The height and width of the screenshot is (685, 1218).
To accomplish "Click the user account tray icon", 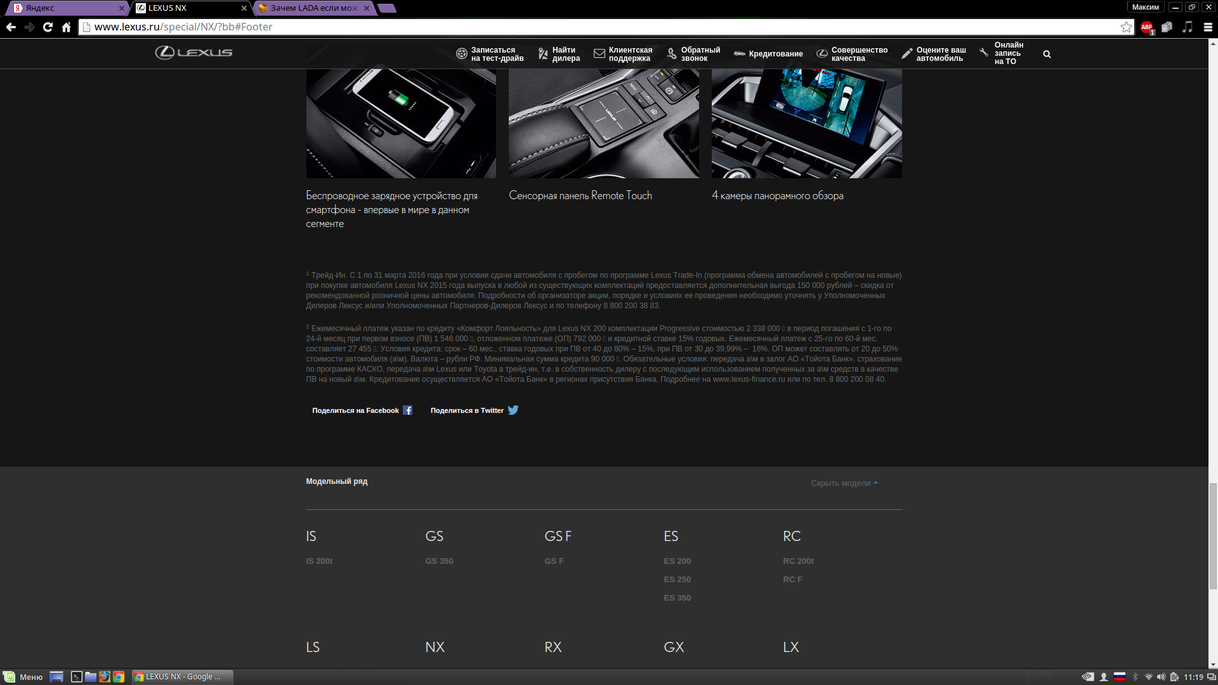I will pos(1104,677).
